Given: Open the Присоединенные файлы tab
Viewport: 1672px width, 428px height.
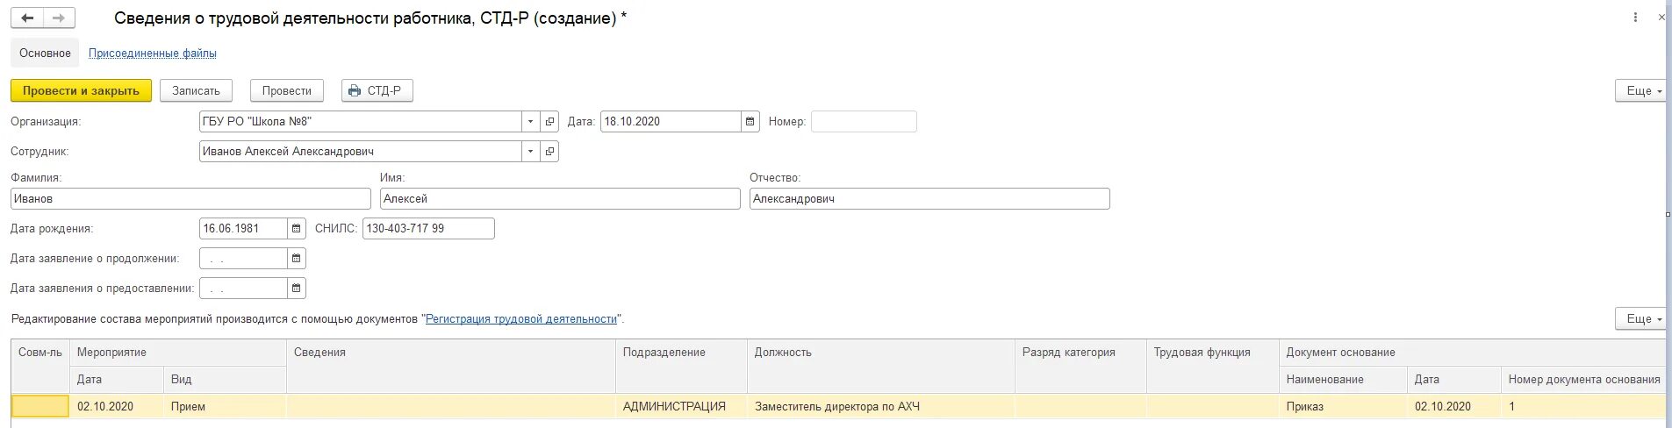Looking at the screenshot, I should pos(153,53).
